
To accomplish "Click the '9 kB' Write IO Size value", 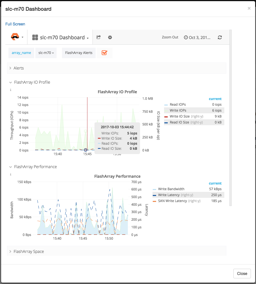I will tap(218, 116).
